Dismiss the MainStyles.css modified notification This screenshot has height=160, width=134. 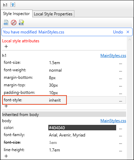point(128,32)
